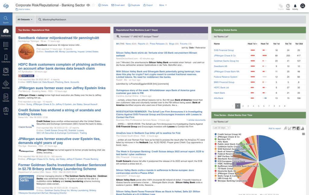Open saved Searches from the sidebar
The image size is (309, 195).
point(6,85)
